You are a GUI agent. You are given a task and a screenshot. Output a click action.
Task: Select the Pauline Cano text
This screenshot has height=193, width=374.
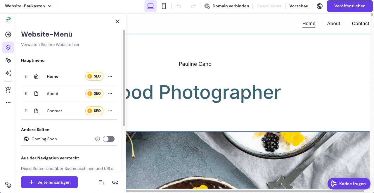195,64
